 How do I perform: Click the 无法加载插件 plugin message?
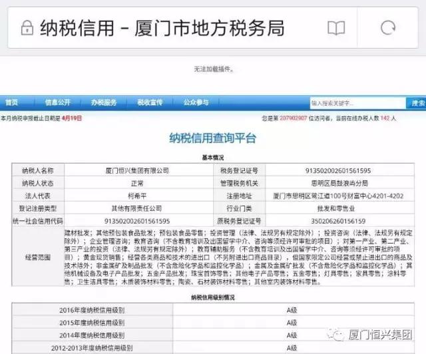(x=212, y=69)
